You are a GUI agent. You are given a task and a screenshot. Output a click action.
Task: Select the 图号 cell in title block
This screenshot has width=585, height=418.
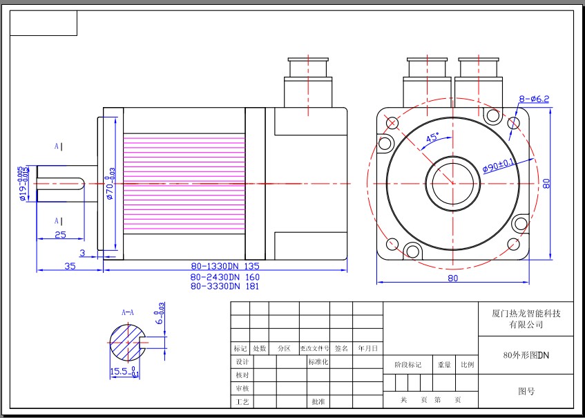(x=526, y=392)
